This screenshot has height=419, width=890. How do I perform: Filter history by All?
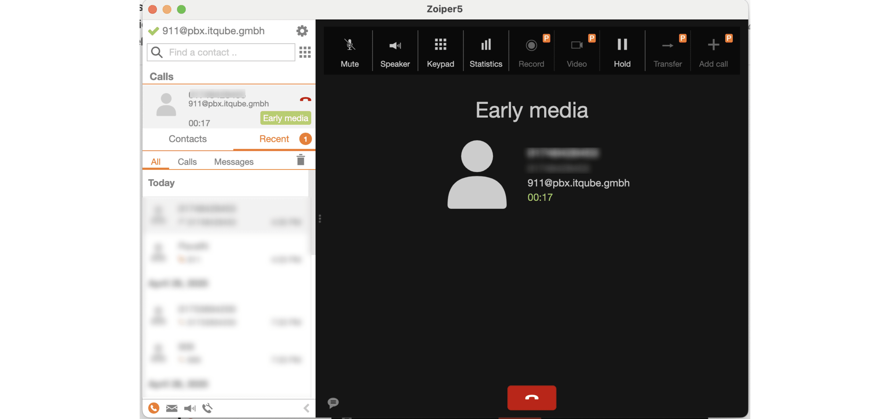pos(155,162)
